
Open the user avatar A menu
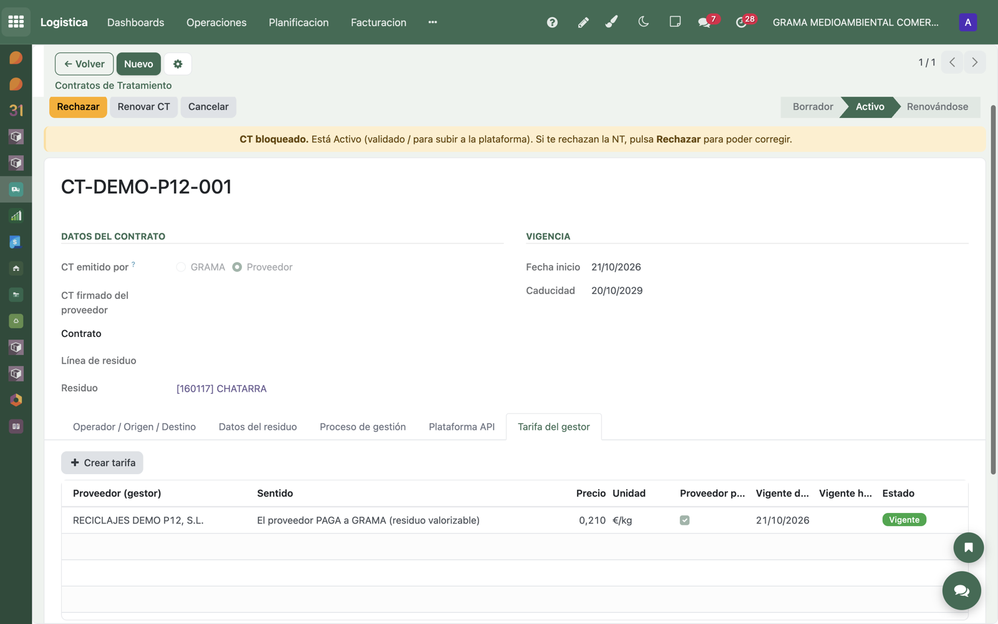967,22
